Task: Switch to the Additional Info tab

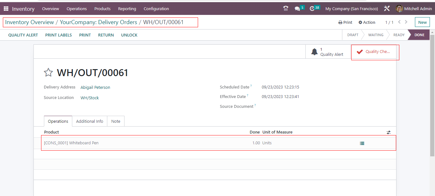Action: click(89, 121)
